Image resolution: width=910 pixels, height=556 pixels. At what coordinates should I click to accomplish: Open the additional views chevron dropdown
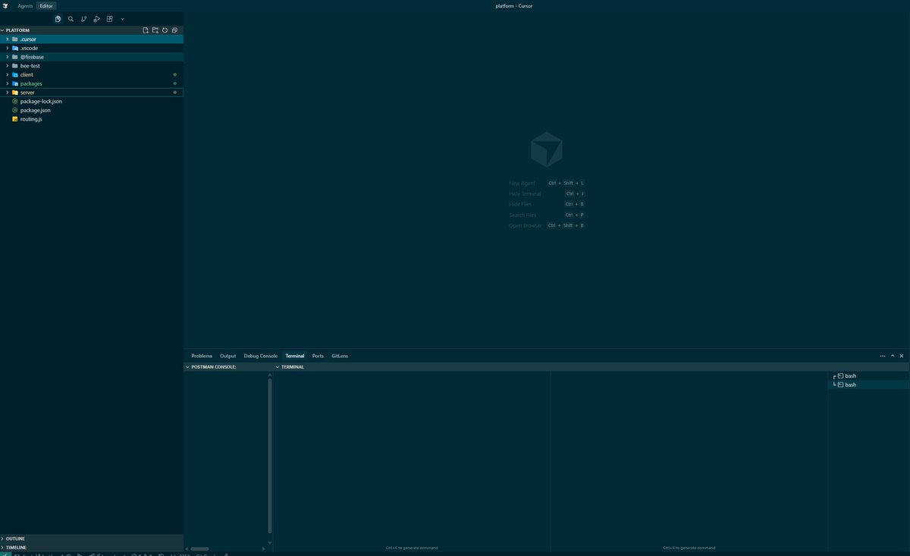(122, 19)
